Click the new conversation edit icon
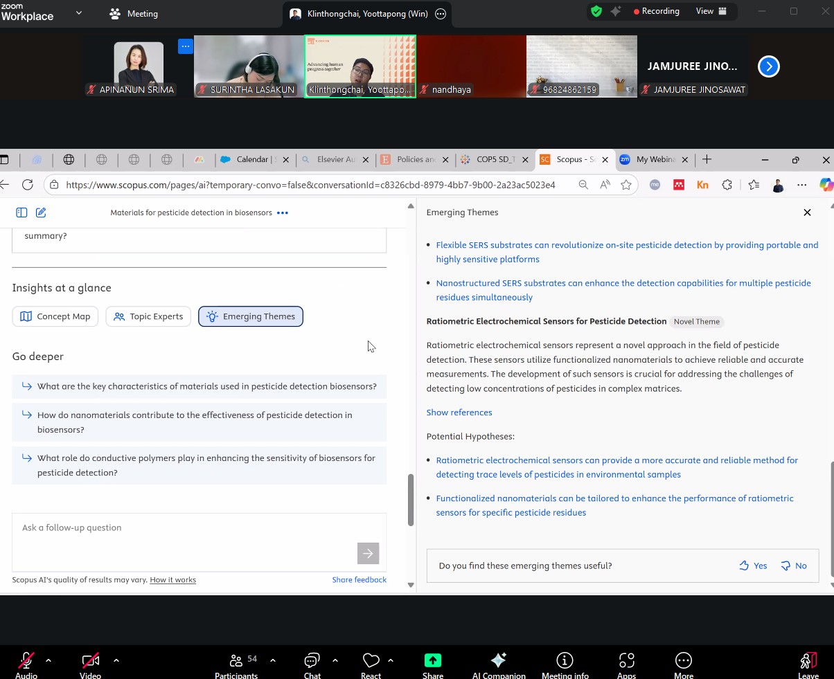Image resolution: width=834 pixels, height=679 pixels. pyautogui.click(x=41, y=212)
